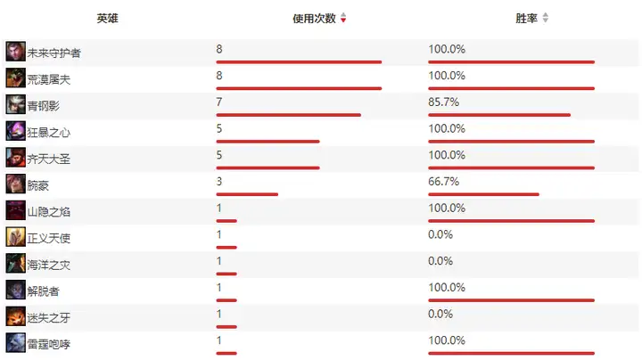The width and height of the screenshot is (642, 360).
Task: Open the 狂暴之心 hero avatar
Action: [15, 131]
